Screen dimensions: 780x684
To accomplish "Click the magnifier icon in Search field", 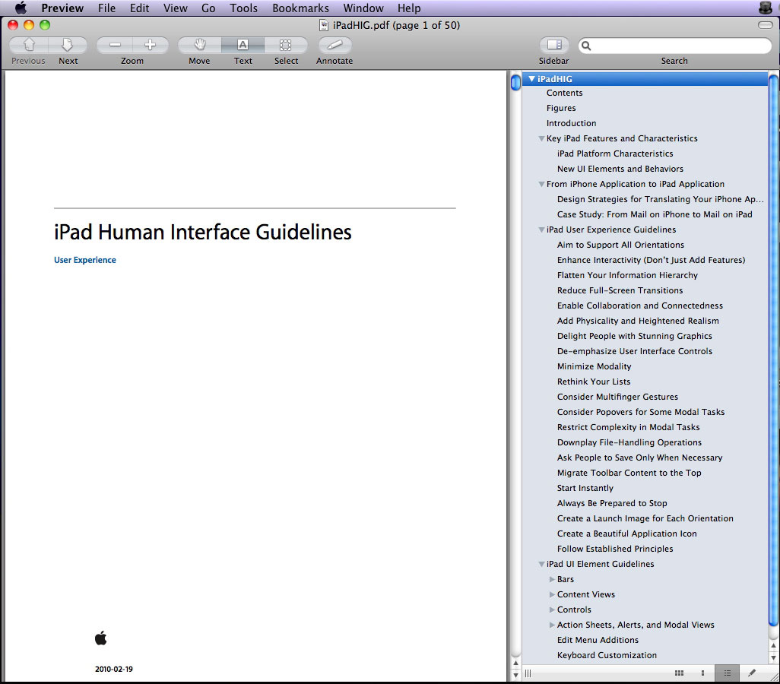I will pos(586,46).
